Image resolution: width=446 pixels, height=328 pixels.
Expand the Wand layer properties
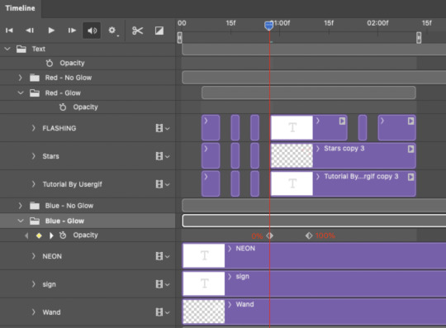tap(33, 312)
